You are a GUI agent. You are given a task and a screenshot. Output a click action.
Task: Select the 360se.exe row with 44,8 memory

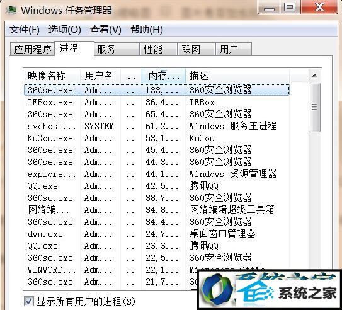click(157, 162)
